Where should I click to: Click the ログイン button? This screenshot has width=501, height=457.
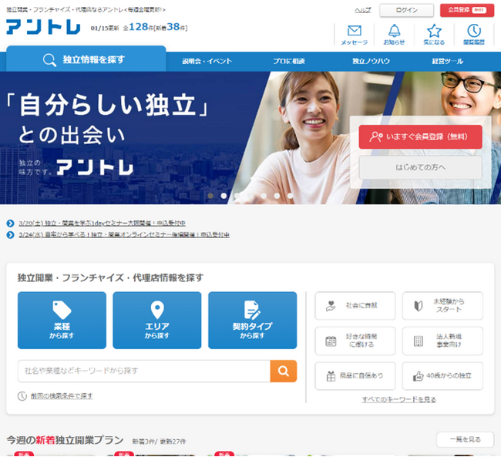coord(405,10)
